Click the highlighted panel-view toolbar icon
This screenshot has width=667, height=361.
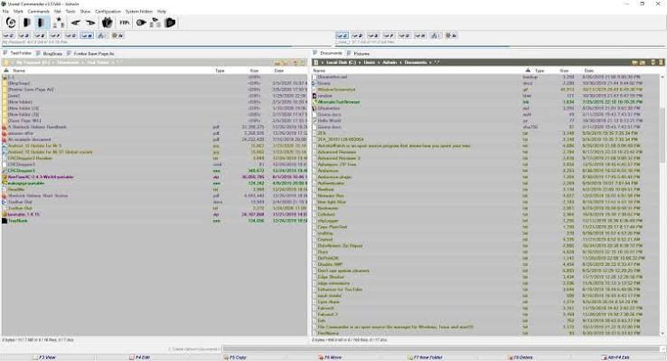42,23
